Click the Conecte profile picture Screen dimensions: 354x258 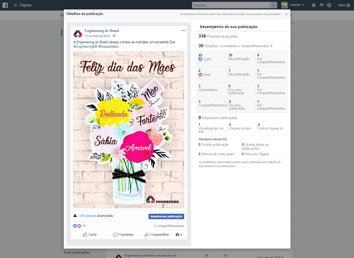click(284, 5)
